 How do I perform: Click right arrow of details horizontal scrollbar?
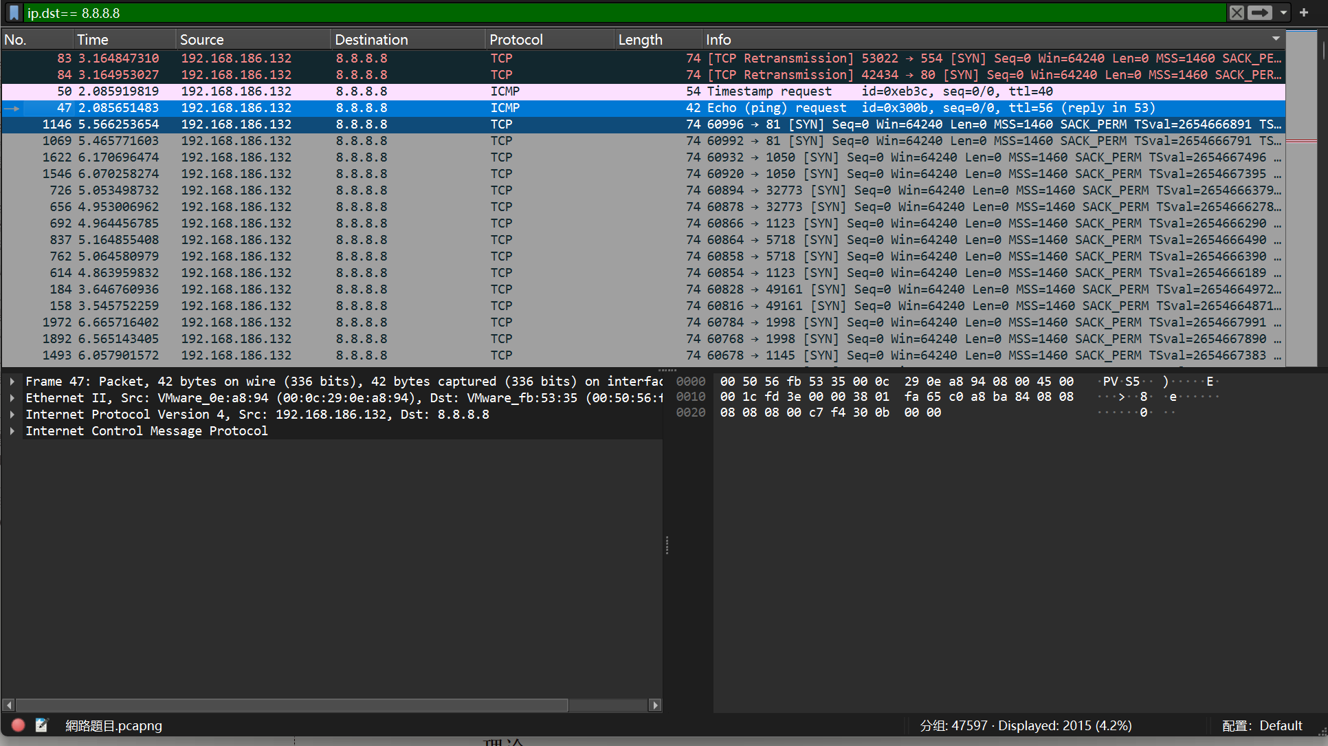click(x=655, y=705)
